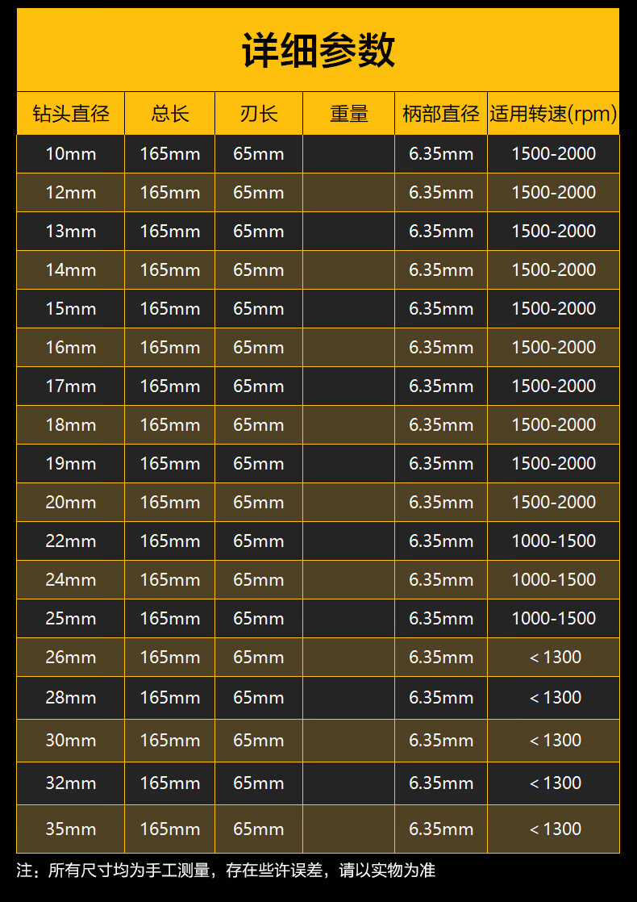Select the 28mm drill diameter cell
This screenshot has width=637, height=902.
[x=71, y=698]
